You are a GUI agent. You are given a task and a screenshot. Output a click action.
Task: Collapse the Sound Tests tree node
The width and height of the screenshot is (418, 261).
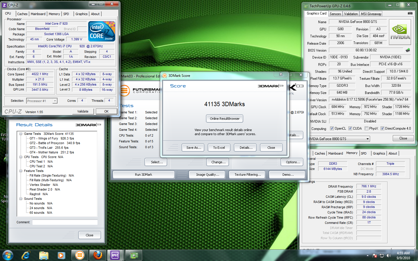(21, 199)
